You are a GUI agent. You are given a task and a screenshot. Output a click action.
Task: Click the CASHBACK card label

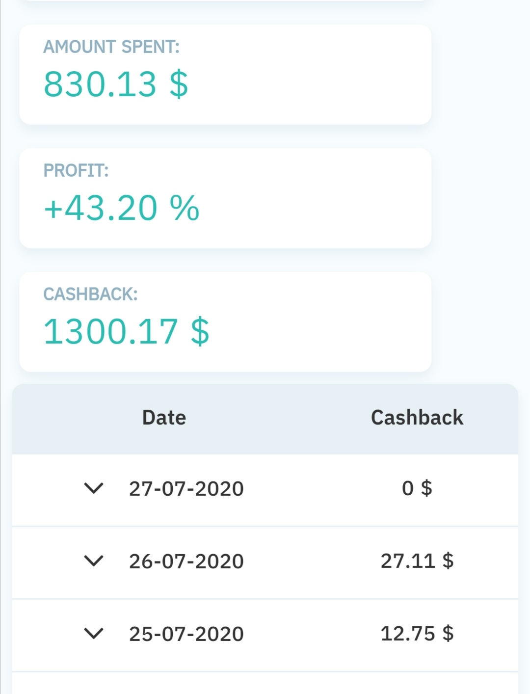click(x=90, y=294)
